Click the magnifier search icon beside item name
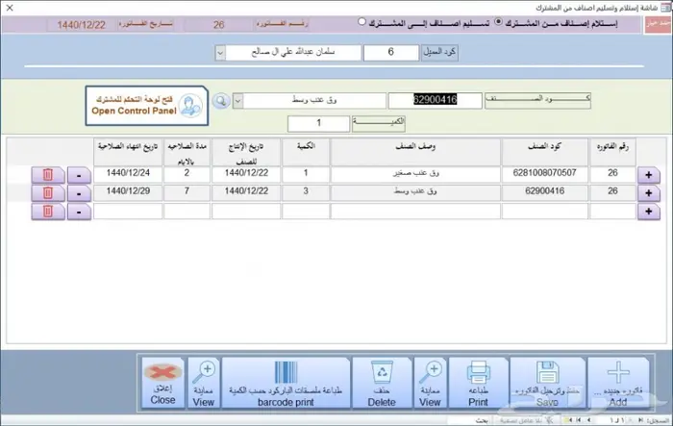This screenshot has height=426, width=673. point(221,101)
